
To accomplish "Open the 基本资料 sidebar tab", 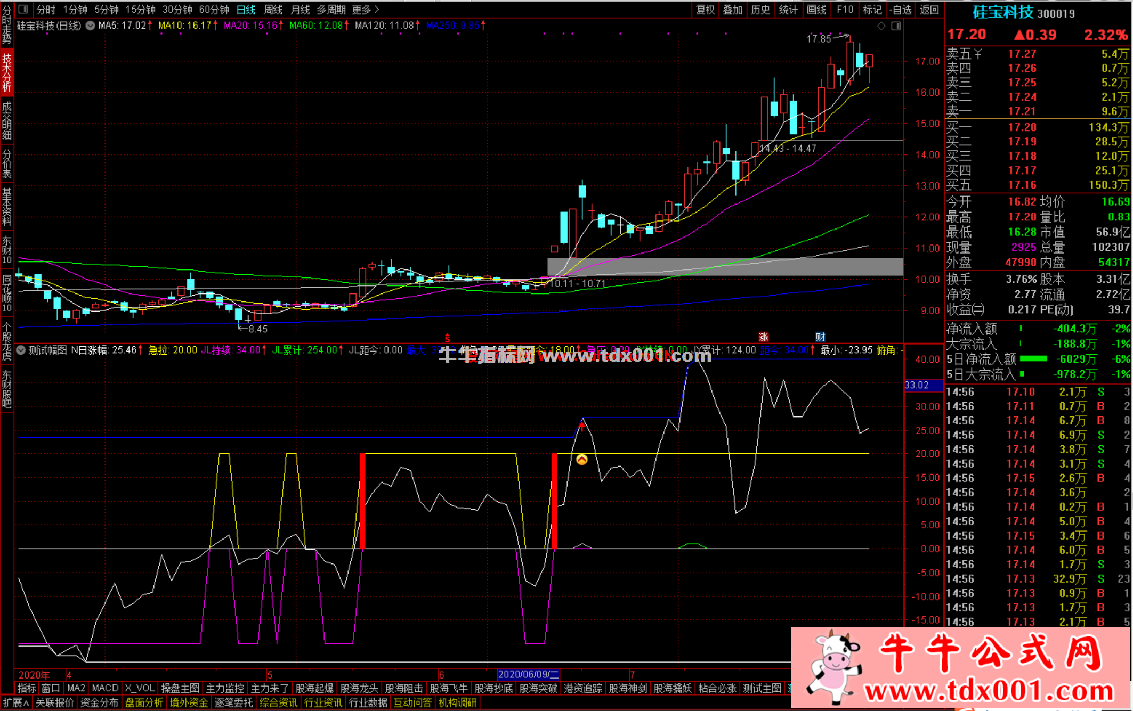I will 6,207.
